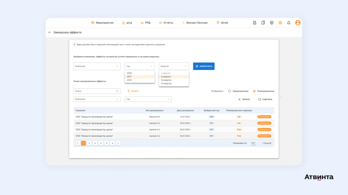
Task: Expand the top Год dropdown
Action: click(140, 66)
